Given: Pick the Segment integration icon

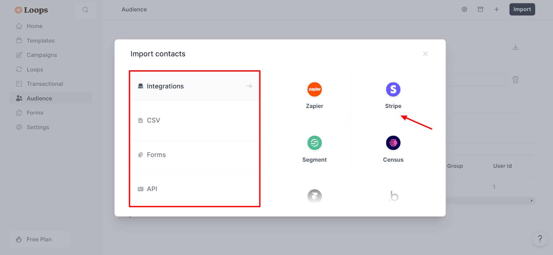Looking at the screenshot, I should [x=314, y=143].
